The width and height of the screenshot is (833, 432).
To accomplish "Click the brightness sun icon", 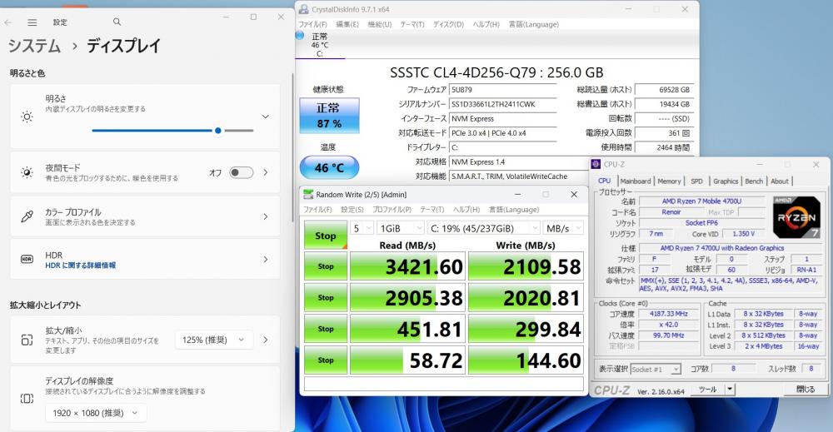I will pyautogui.click(x=27, y=117).
